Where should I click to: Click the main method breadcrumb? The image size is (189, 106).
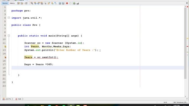(18, 99)
